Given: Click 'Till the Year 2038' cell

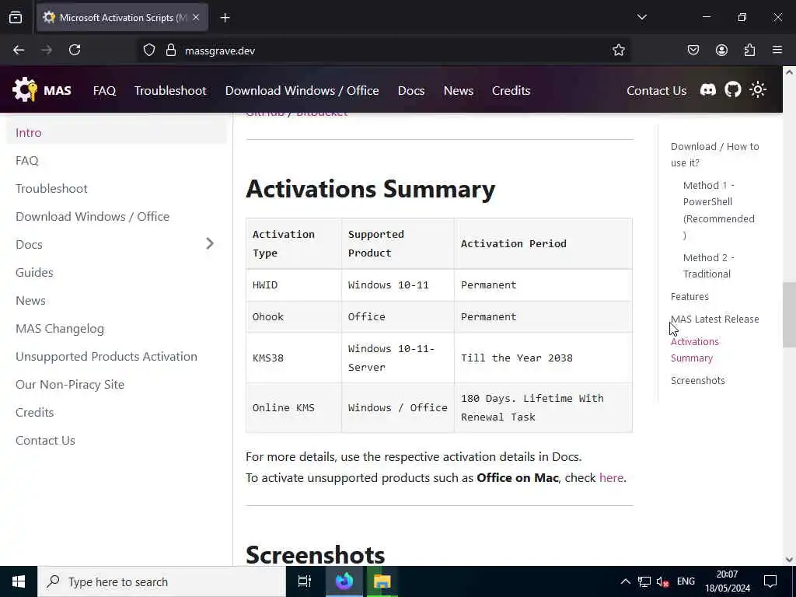Looking at the screenshot, I should click(543, 358).
